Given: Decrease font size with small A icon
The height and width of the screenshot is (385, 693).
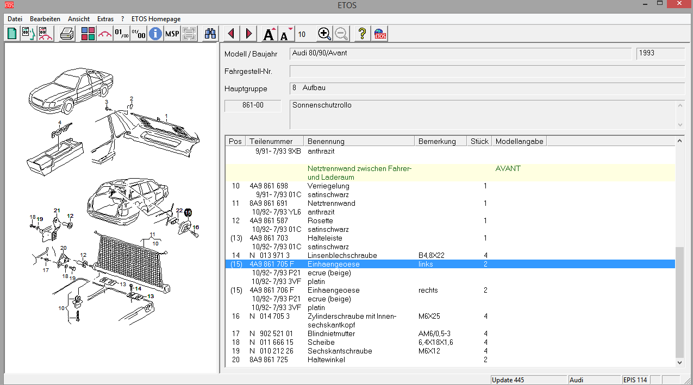Looking at the screenshot, I should (x=286, y=34).
